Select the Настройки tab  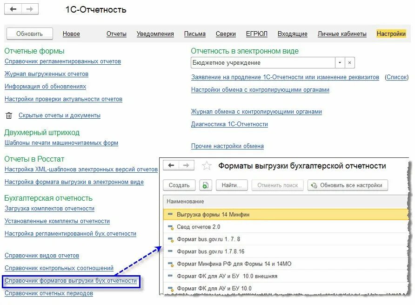[x=391, y=34]
